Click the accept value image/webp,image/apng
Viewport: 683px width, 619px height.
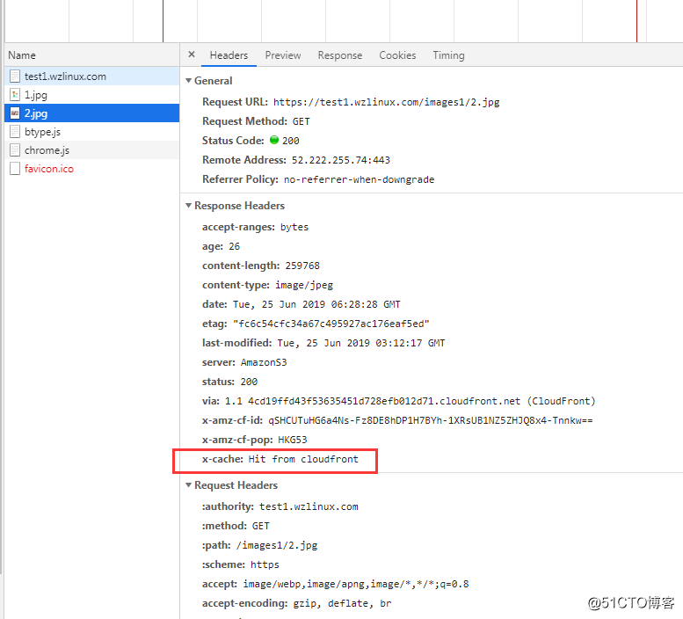pos(355,584)
